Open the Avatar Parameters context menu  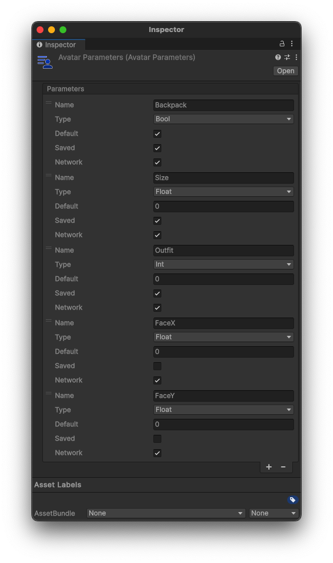(x=296, y=57)
